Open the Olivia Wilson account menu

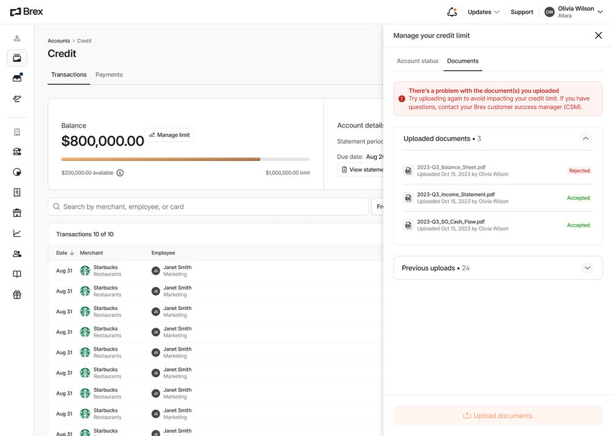(574, 12)
